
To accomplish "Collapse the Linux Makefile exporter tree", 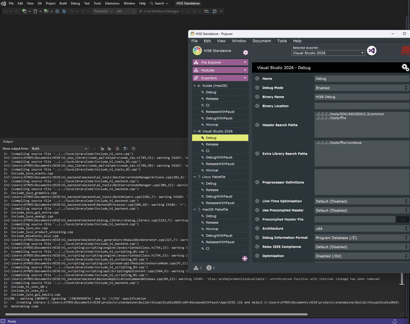I will click(x=195, y=177).
